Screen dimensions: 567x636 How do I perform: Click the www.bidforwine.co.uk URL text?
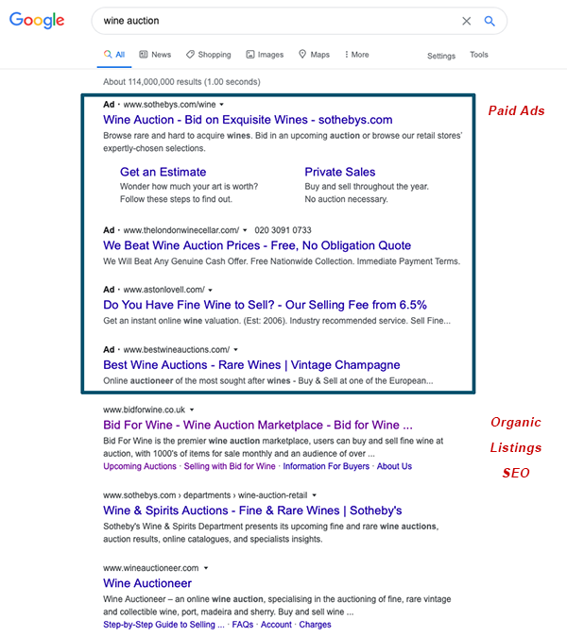coord(145,410)
